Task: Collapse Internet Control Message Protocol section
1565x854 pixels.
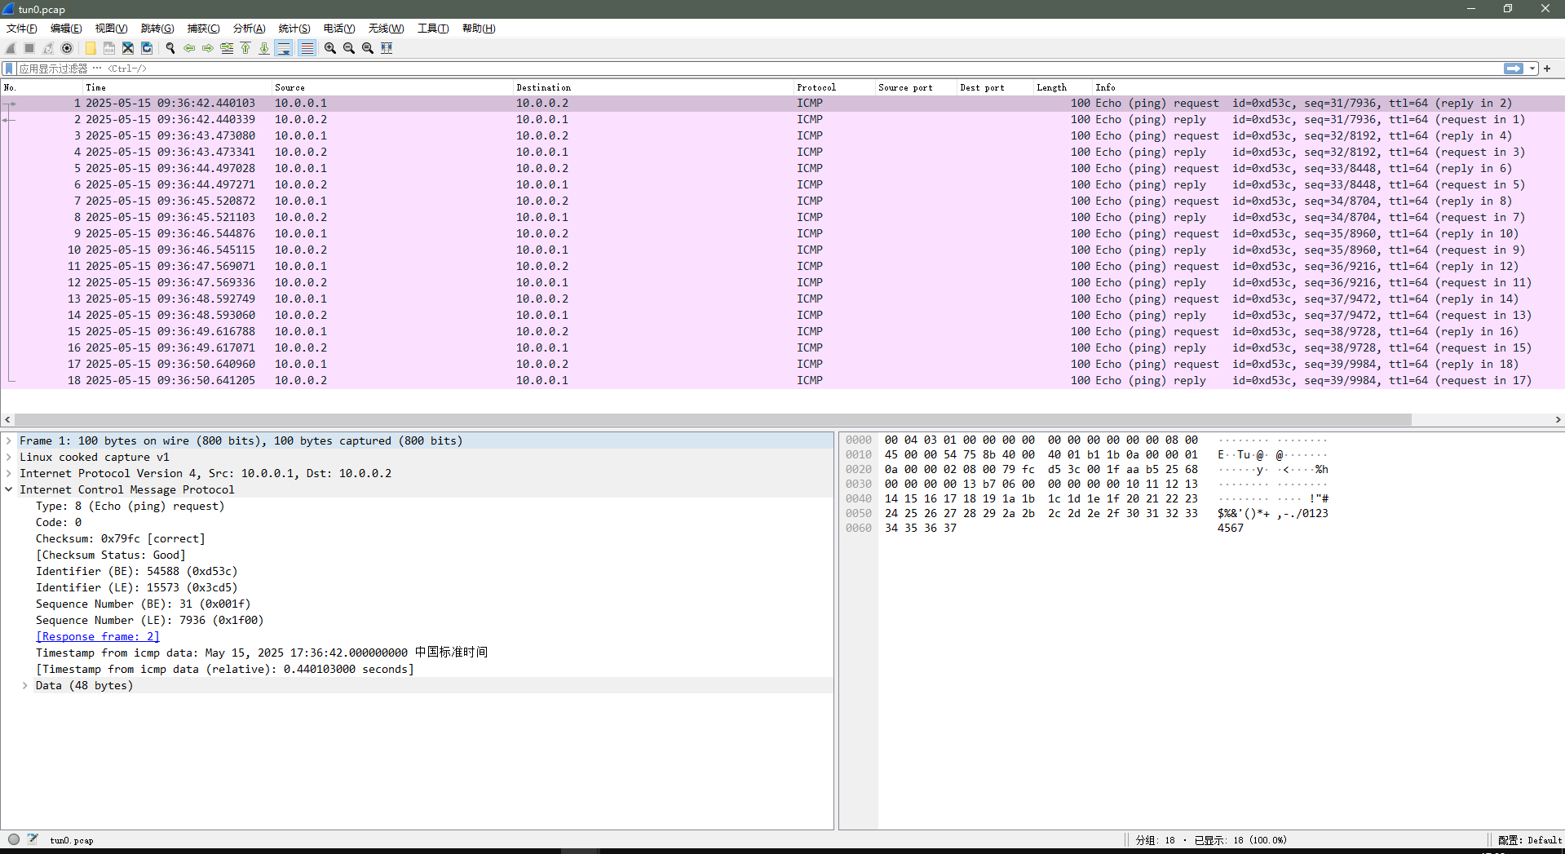Action: point(9,489)
